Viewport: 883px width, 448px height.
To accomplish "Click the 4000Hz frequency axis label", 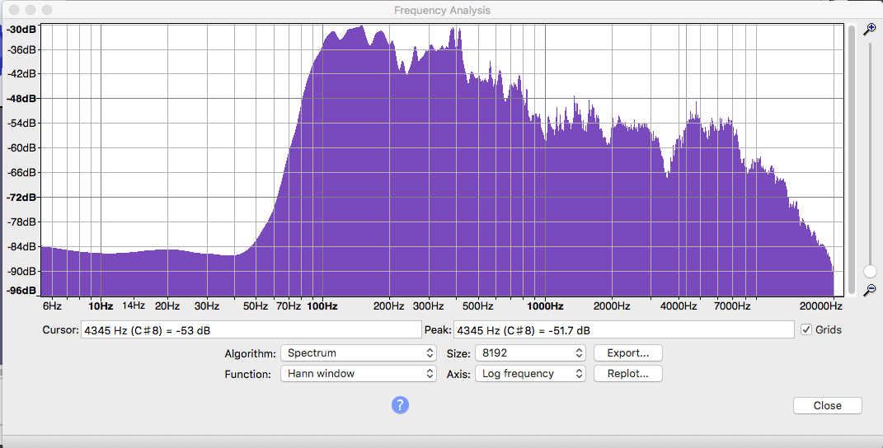I will (679, 306).
